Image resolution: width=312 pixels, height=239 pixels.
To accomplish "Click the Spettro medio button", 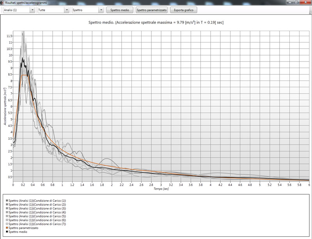I will pyautogui.click(x=120, y=10).
